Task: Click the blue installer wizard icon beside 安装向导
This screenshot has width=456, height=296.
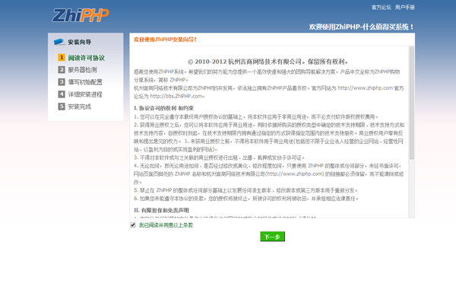Action: (x=59, y=42)
